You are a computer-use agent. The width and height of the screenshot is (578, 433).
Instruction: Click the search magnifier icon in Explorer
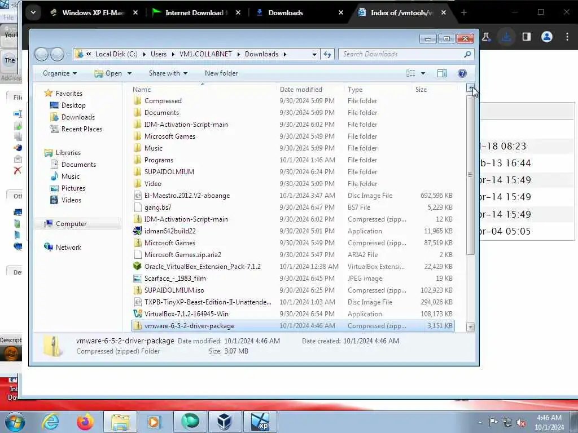[467, 55]
